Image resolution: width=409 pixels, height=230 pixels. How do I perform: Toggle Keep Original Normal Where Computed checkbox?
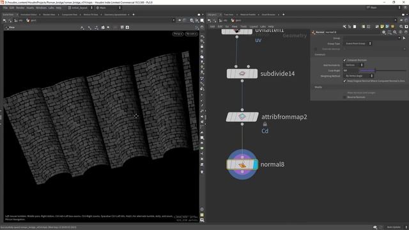tap(344, 81)
